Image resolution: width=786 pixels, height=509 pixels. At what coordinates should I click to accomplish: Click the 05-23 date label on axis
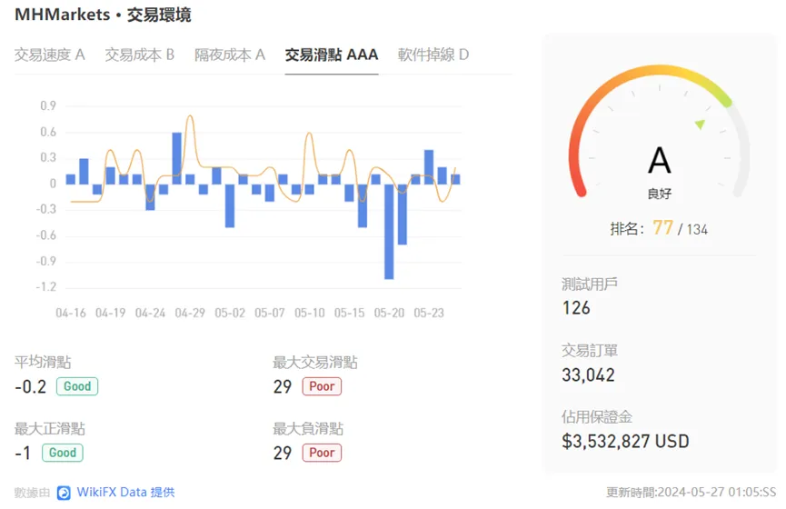(429, 313)
